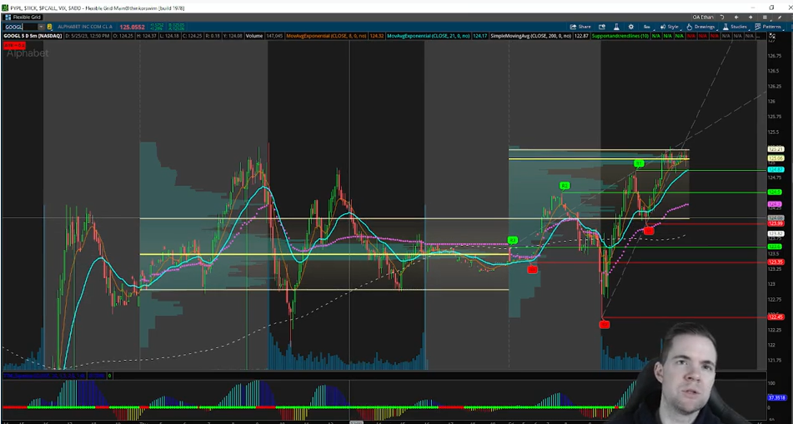The image size is (793, 424).
Task: Click the green marker at the 123.6 level
Action: coord(513,241)
